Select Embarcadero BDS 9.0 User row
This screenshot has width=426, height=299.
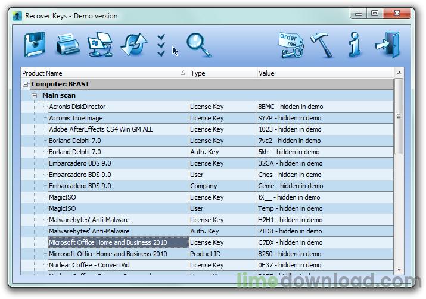click(220, 175)
